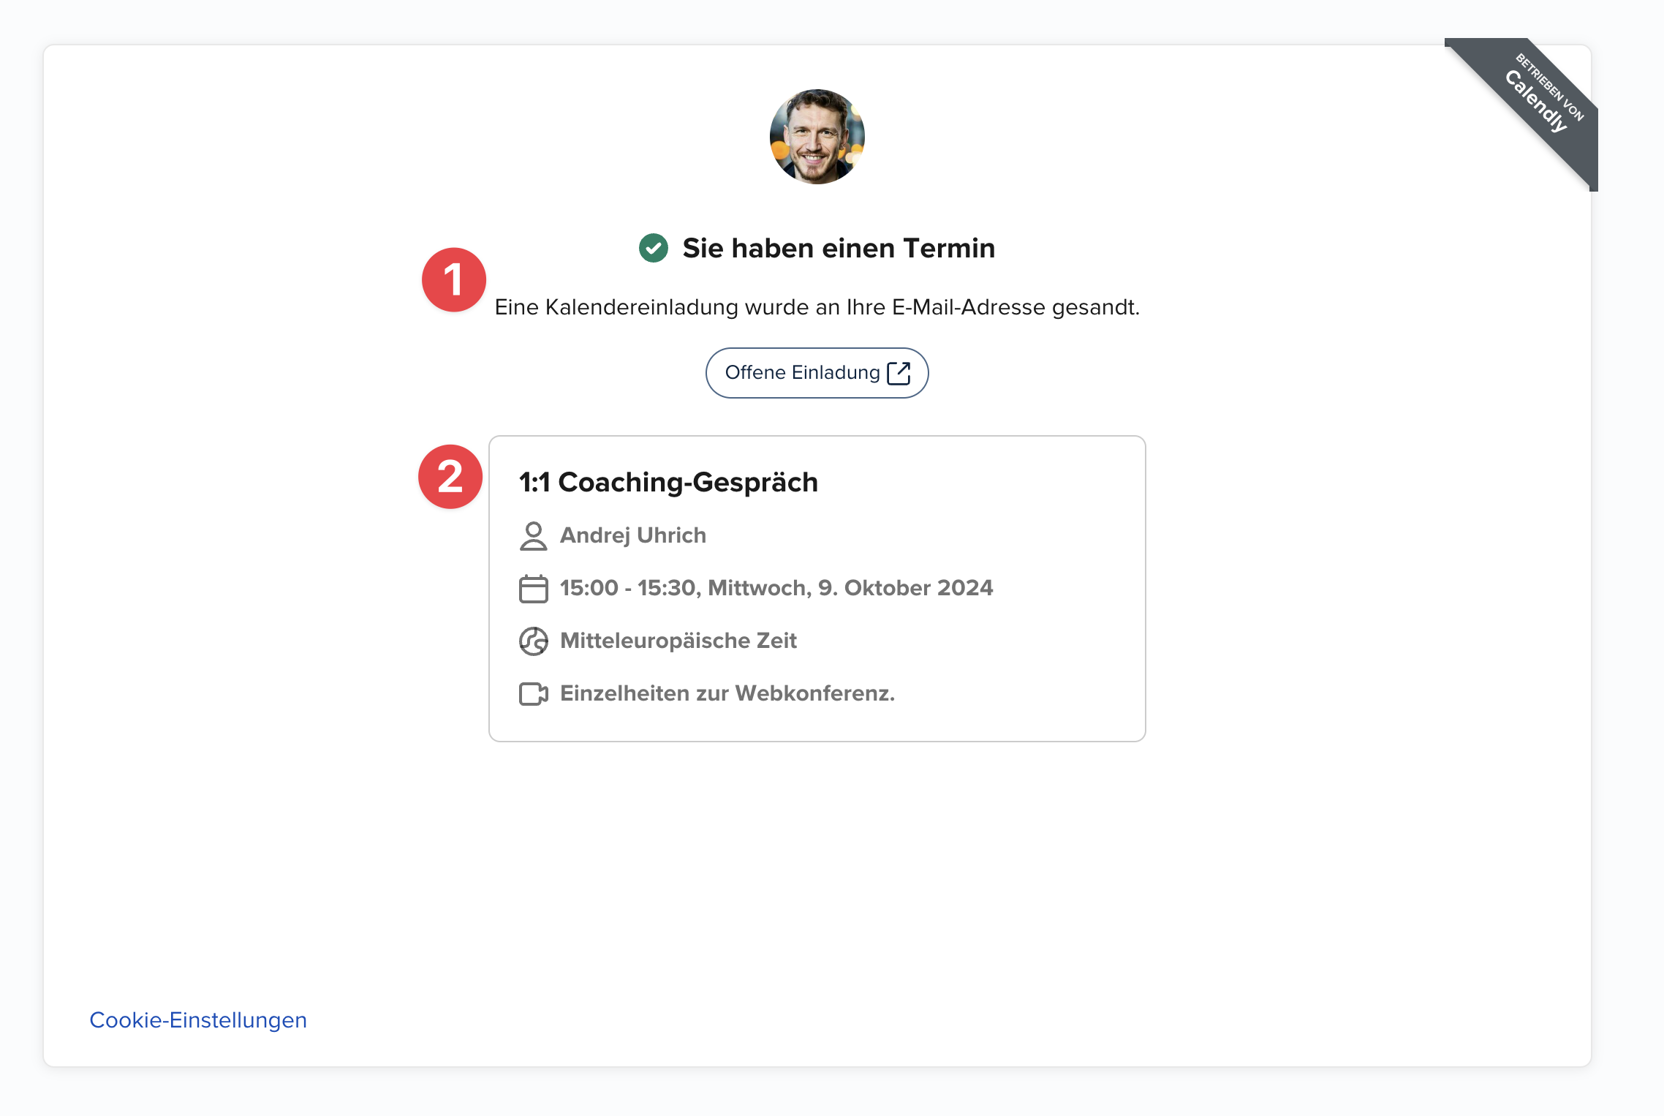Click the globe icon beside Mitteleuropäische Zeit
This screenshot has width=1664, height=1116.
pos(533,641)
